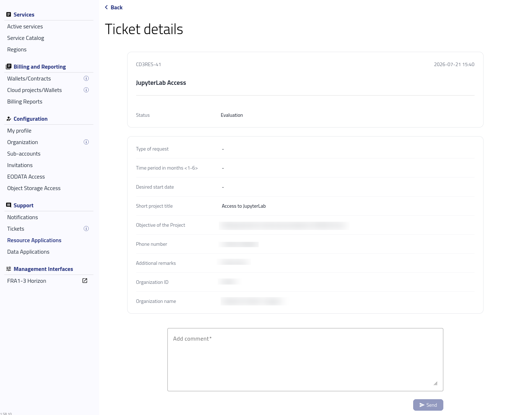Click the Billing and Reporting heading
This screenshot has height=415, width=508.
[x=40, y=67]
